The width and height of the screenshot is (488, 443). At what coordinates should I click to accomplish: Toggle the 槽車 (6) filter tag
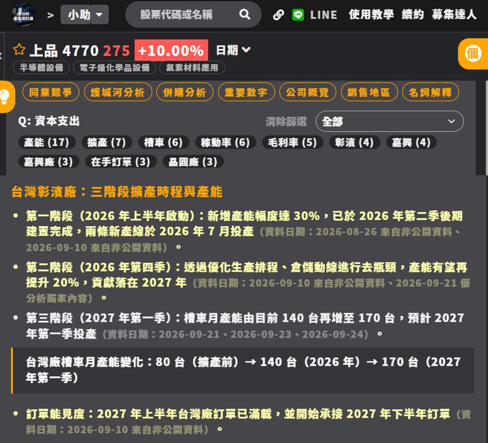(163, 142)
